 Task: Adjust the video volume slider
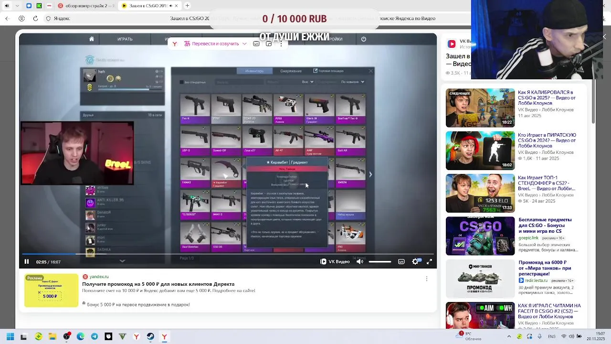380,262
